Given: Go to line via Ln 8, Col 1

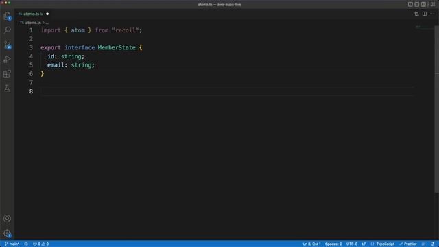Looking at the screenshot, I should (311, 244).
